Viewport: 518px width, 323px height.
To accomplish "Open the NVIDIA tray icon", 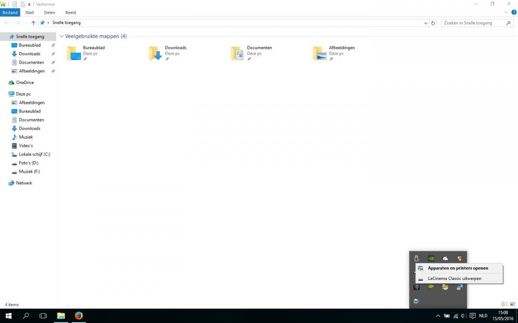I will click(x=431, y=258).
